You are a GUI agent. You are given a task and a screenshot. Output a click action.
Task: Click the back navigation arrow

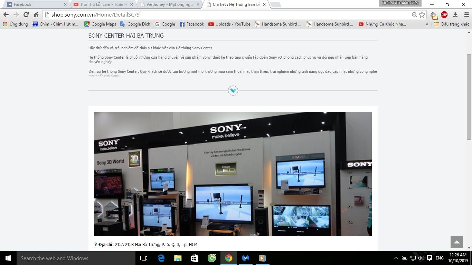click(x=6, y=15)
